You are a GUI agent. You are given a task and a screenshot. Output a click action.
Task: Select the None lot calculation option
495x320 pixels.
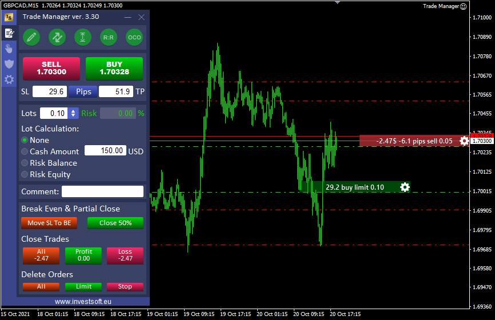point(25,140)
